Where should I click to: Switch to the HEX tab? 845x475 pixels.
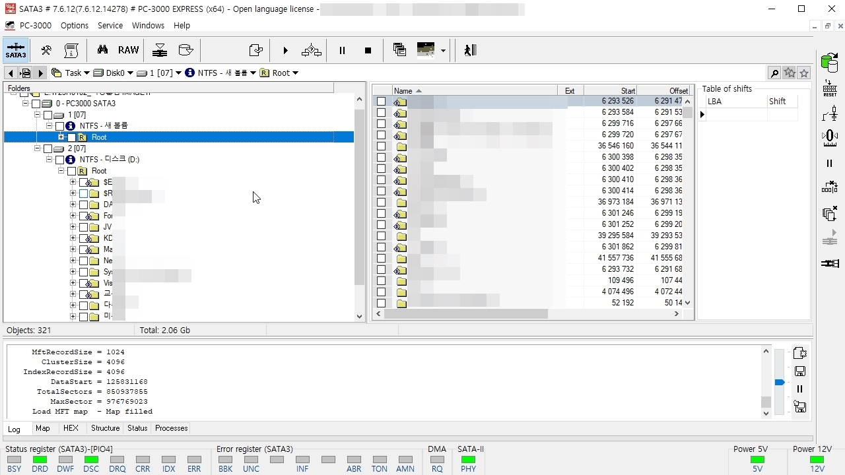coord(71,428)
